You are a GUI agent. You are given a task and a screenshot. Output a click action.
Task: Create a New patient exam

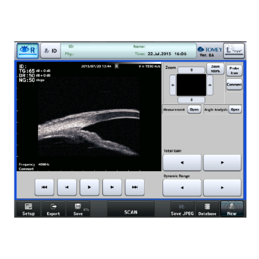coord(232,209)
